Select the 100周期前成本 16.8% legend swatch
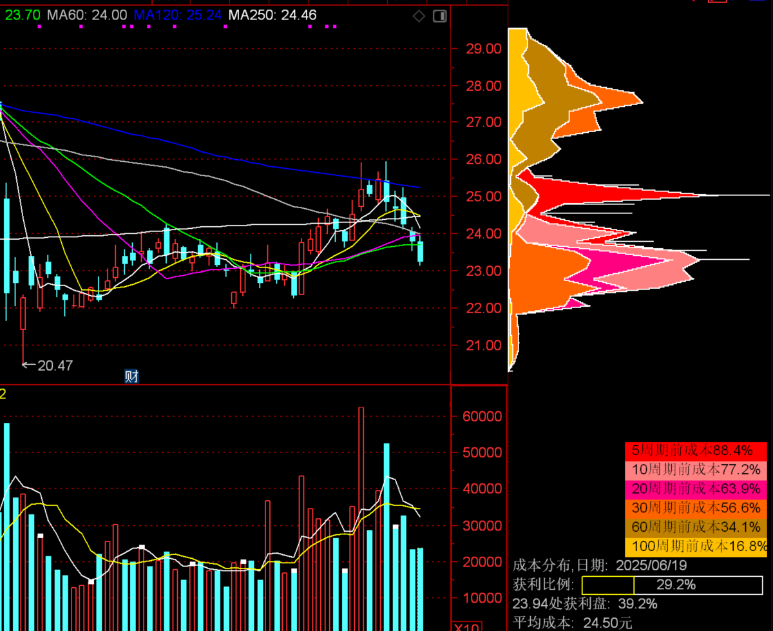The width and height of the screenshot is (773, 631). pos(696,547)
